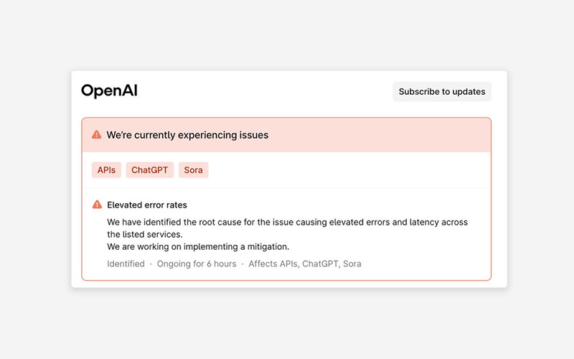Open the Elevated error rates incident
574x359 pixels.
pos(147,205)
